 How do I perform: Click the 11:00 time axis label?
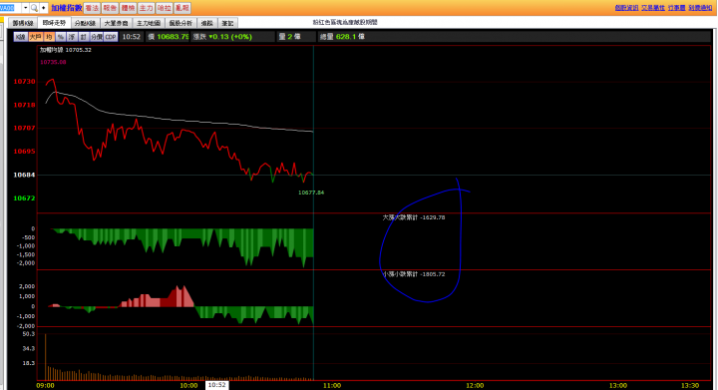pos(332,386)
